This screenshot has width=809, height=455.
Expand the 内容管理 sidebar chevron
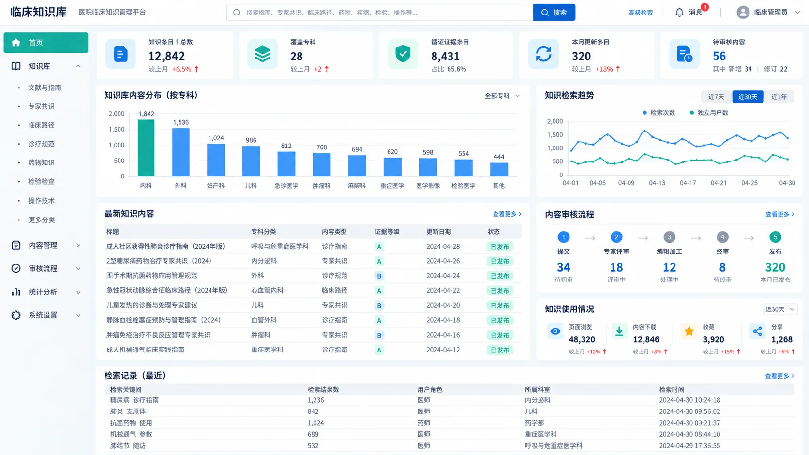(x=78, y=245)
